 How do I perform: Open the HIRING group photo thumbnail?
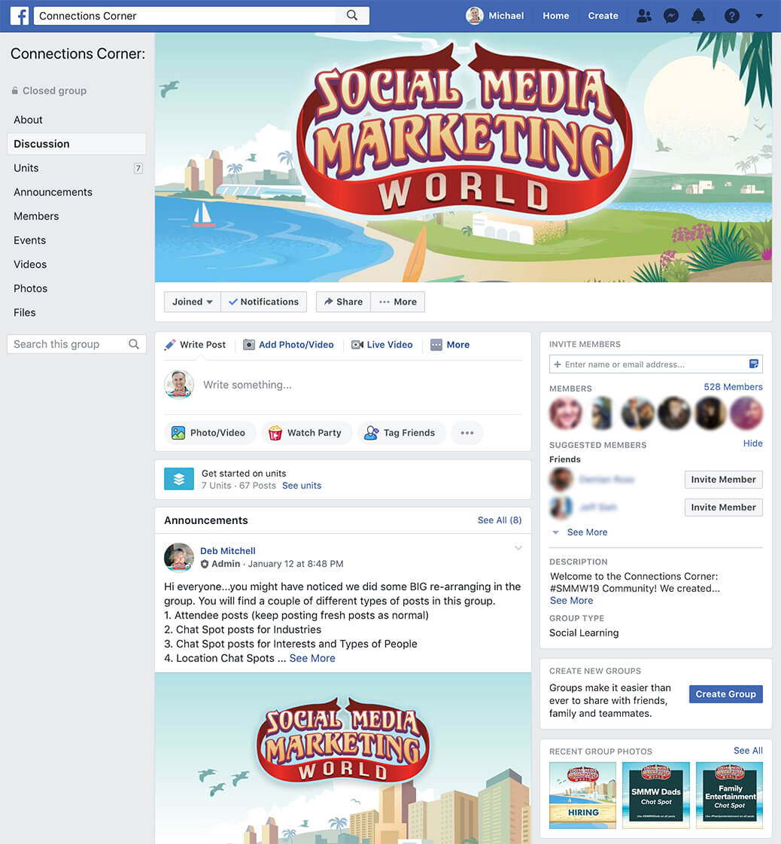(582, 796)
